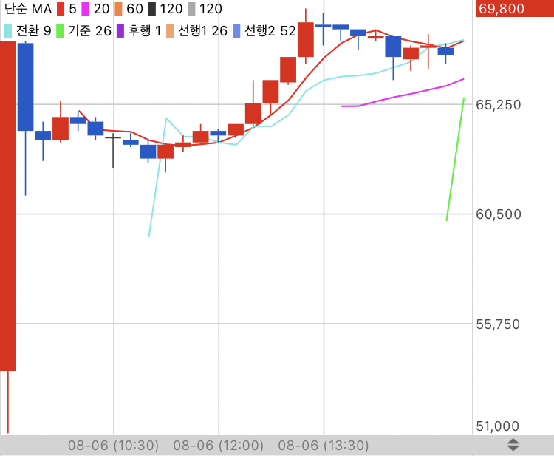Click the black doji candle at 10:30

pyautogui.click(x=113, y=150)
